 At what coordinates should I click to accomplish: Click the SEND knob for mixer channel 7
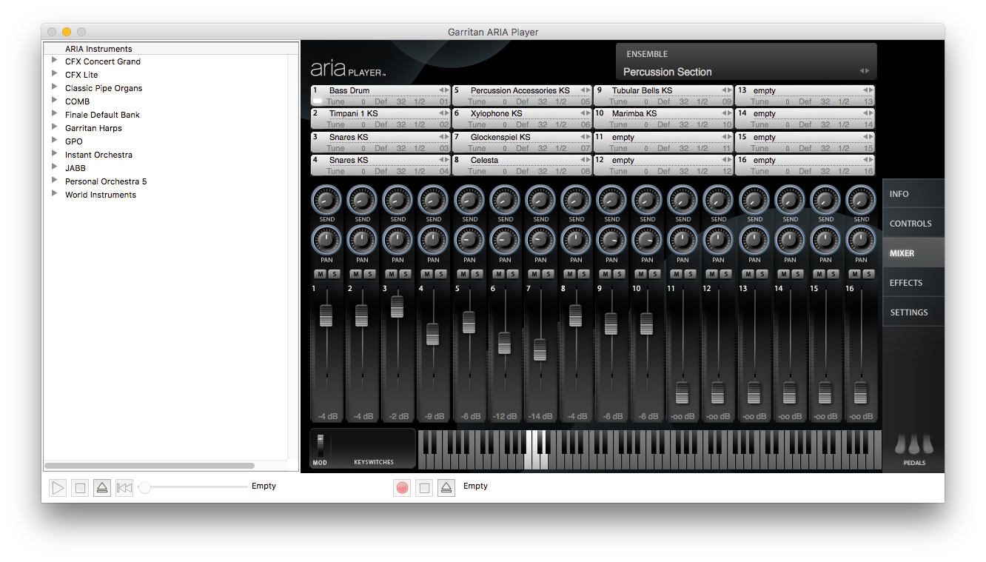(x=540, y=200)
